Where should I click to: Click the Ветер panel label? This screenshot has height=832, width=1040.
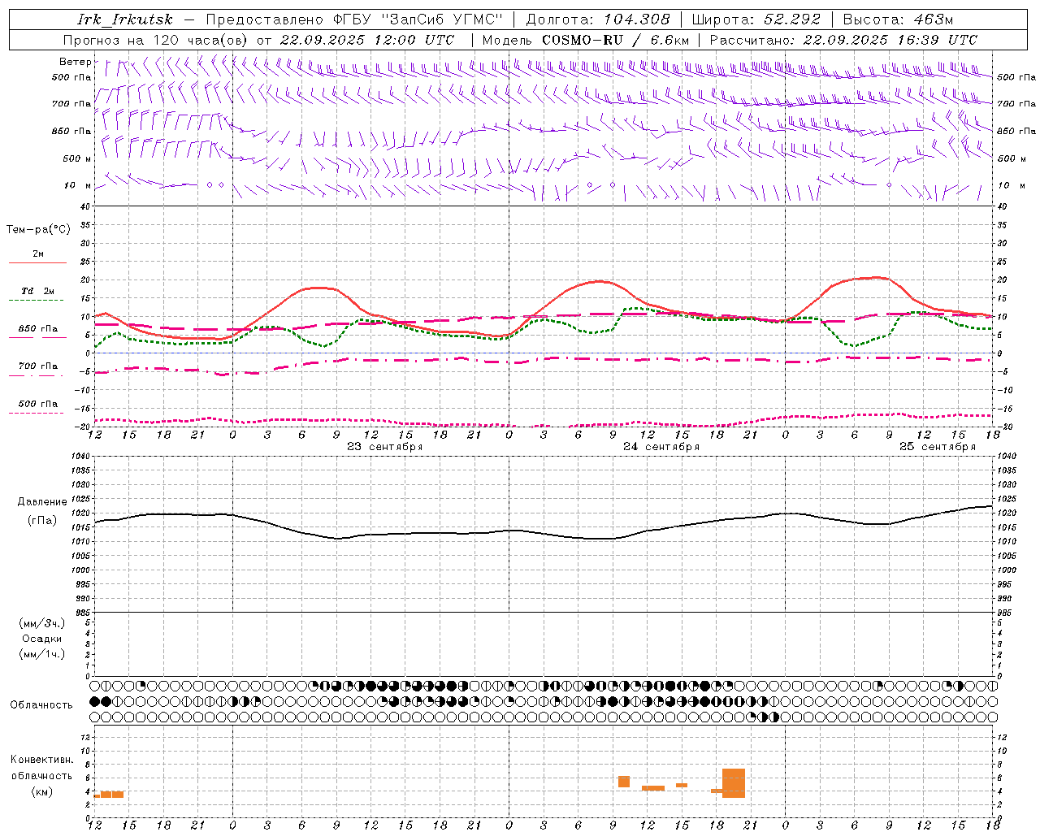[x=75, y=62]
